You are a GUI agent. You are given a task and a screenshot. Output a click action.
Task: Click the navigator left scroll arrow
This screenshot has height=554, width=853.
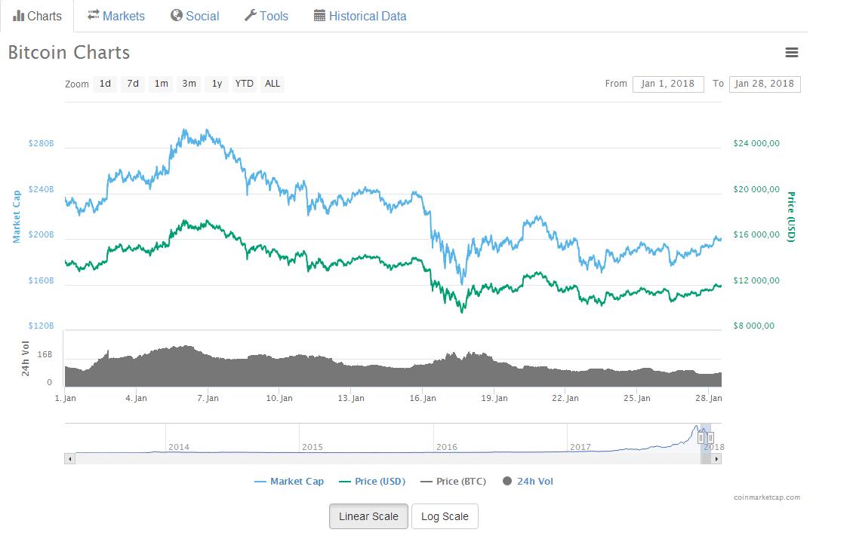pyautogui.click(x=69, y=459)
